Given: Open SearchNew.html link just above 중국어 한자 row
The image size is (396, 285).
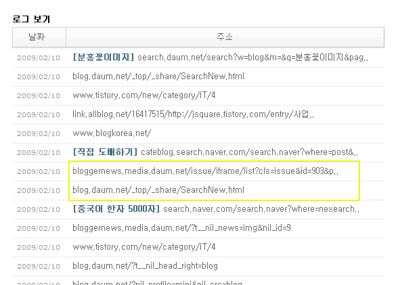Looking at the screenshot, I should pos(158,190).
